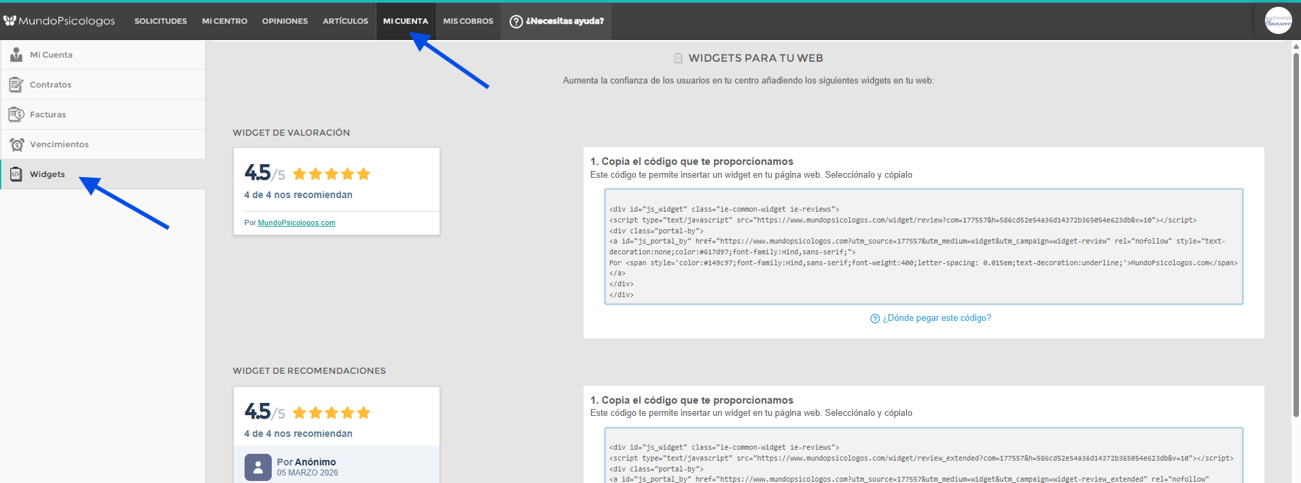Open the Opiniones section

tap(285, 22)
